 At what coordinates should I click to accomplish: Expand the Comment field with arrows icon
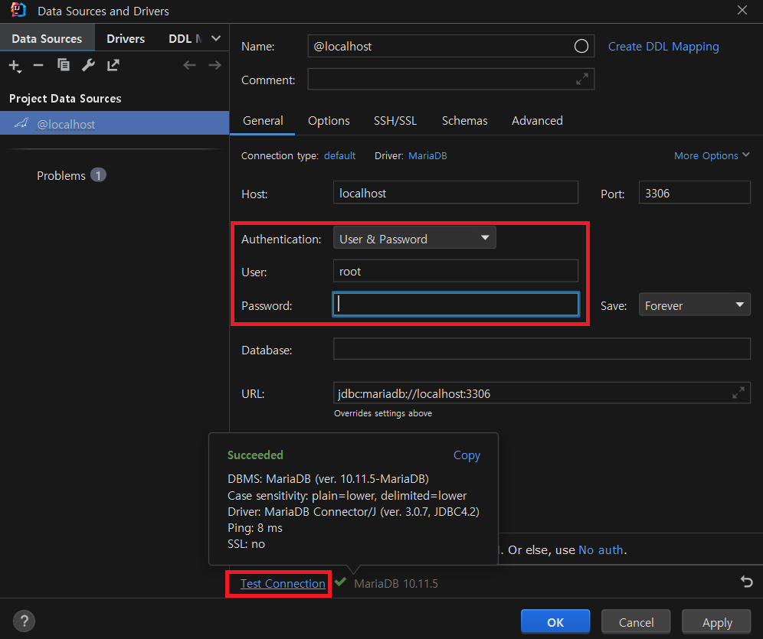(582, 79)
